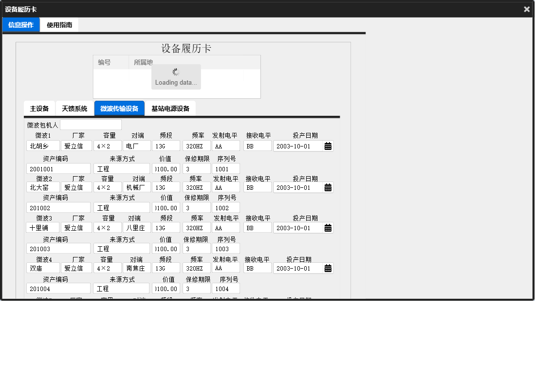Switch to the 使用指南 tab
The height and width of the screenshot is (383, 535).
coord(60,24)
